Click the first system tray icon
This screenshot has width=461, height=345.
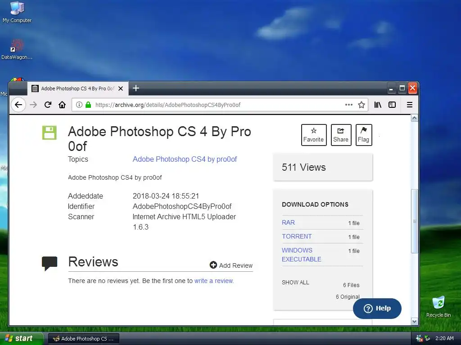419,338
